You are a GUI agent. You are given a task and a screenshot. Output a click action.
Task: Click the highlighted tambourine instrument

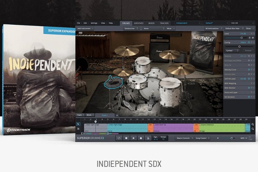point(113,82)
